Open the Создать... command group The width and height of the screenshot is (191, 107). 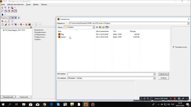38,40
